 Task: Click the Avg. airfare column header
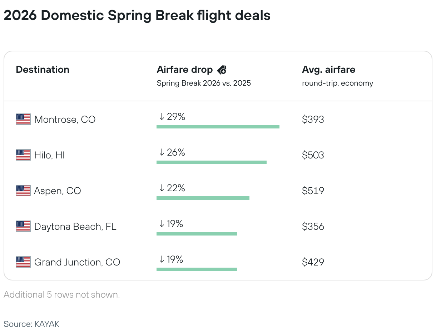(328, 70)
